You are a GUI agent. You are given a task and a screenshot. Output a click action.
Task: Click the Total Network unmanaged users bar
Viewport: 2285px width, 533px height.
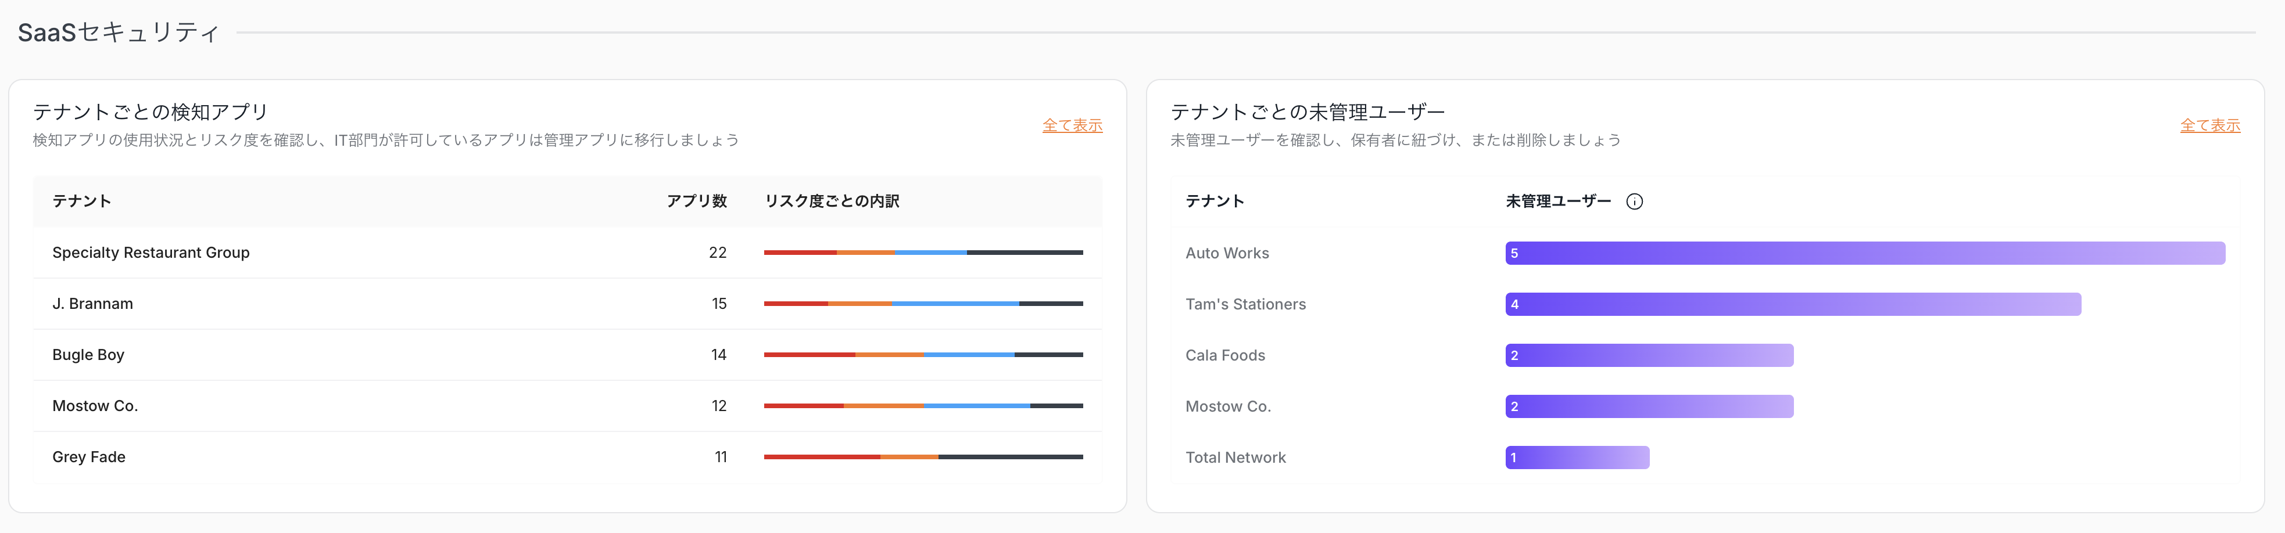point(1576,458)
